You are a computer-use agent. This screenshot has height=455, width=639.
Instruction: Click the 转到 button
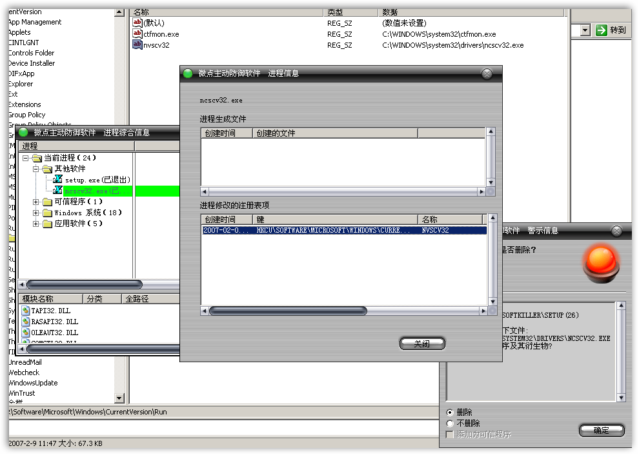coord(611,30)
